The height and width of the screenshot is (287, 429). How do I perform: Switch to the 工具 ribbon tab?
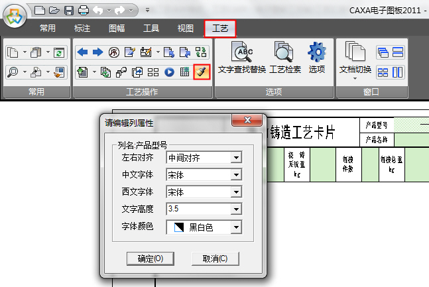(151, 29)
